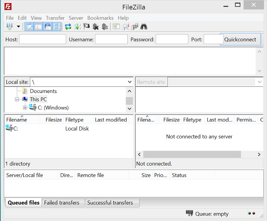Click Server/Local file column header

coord(31,175)
